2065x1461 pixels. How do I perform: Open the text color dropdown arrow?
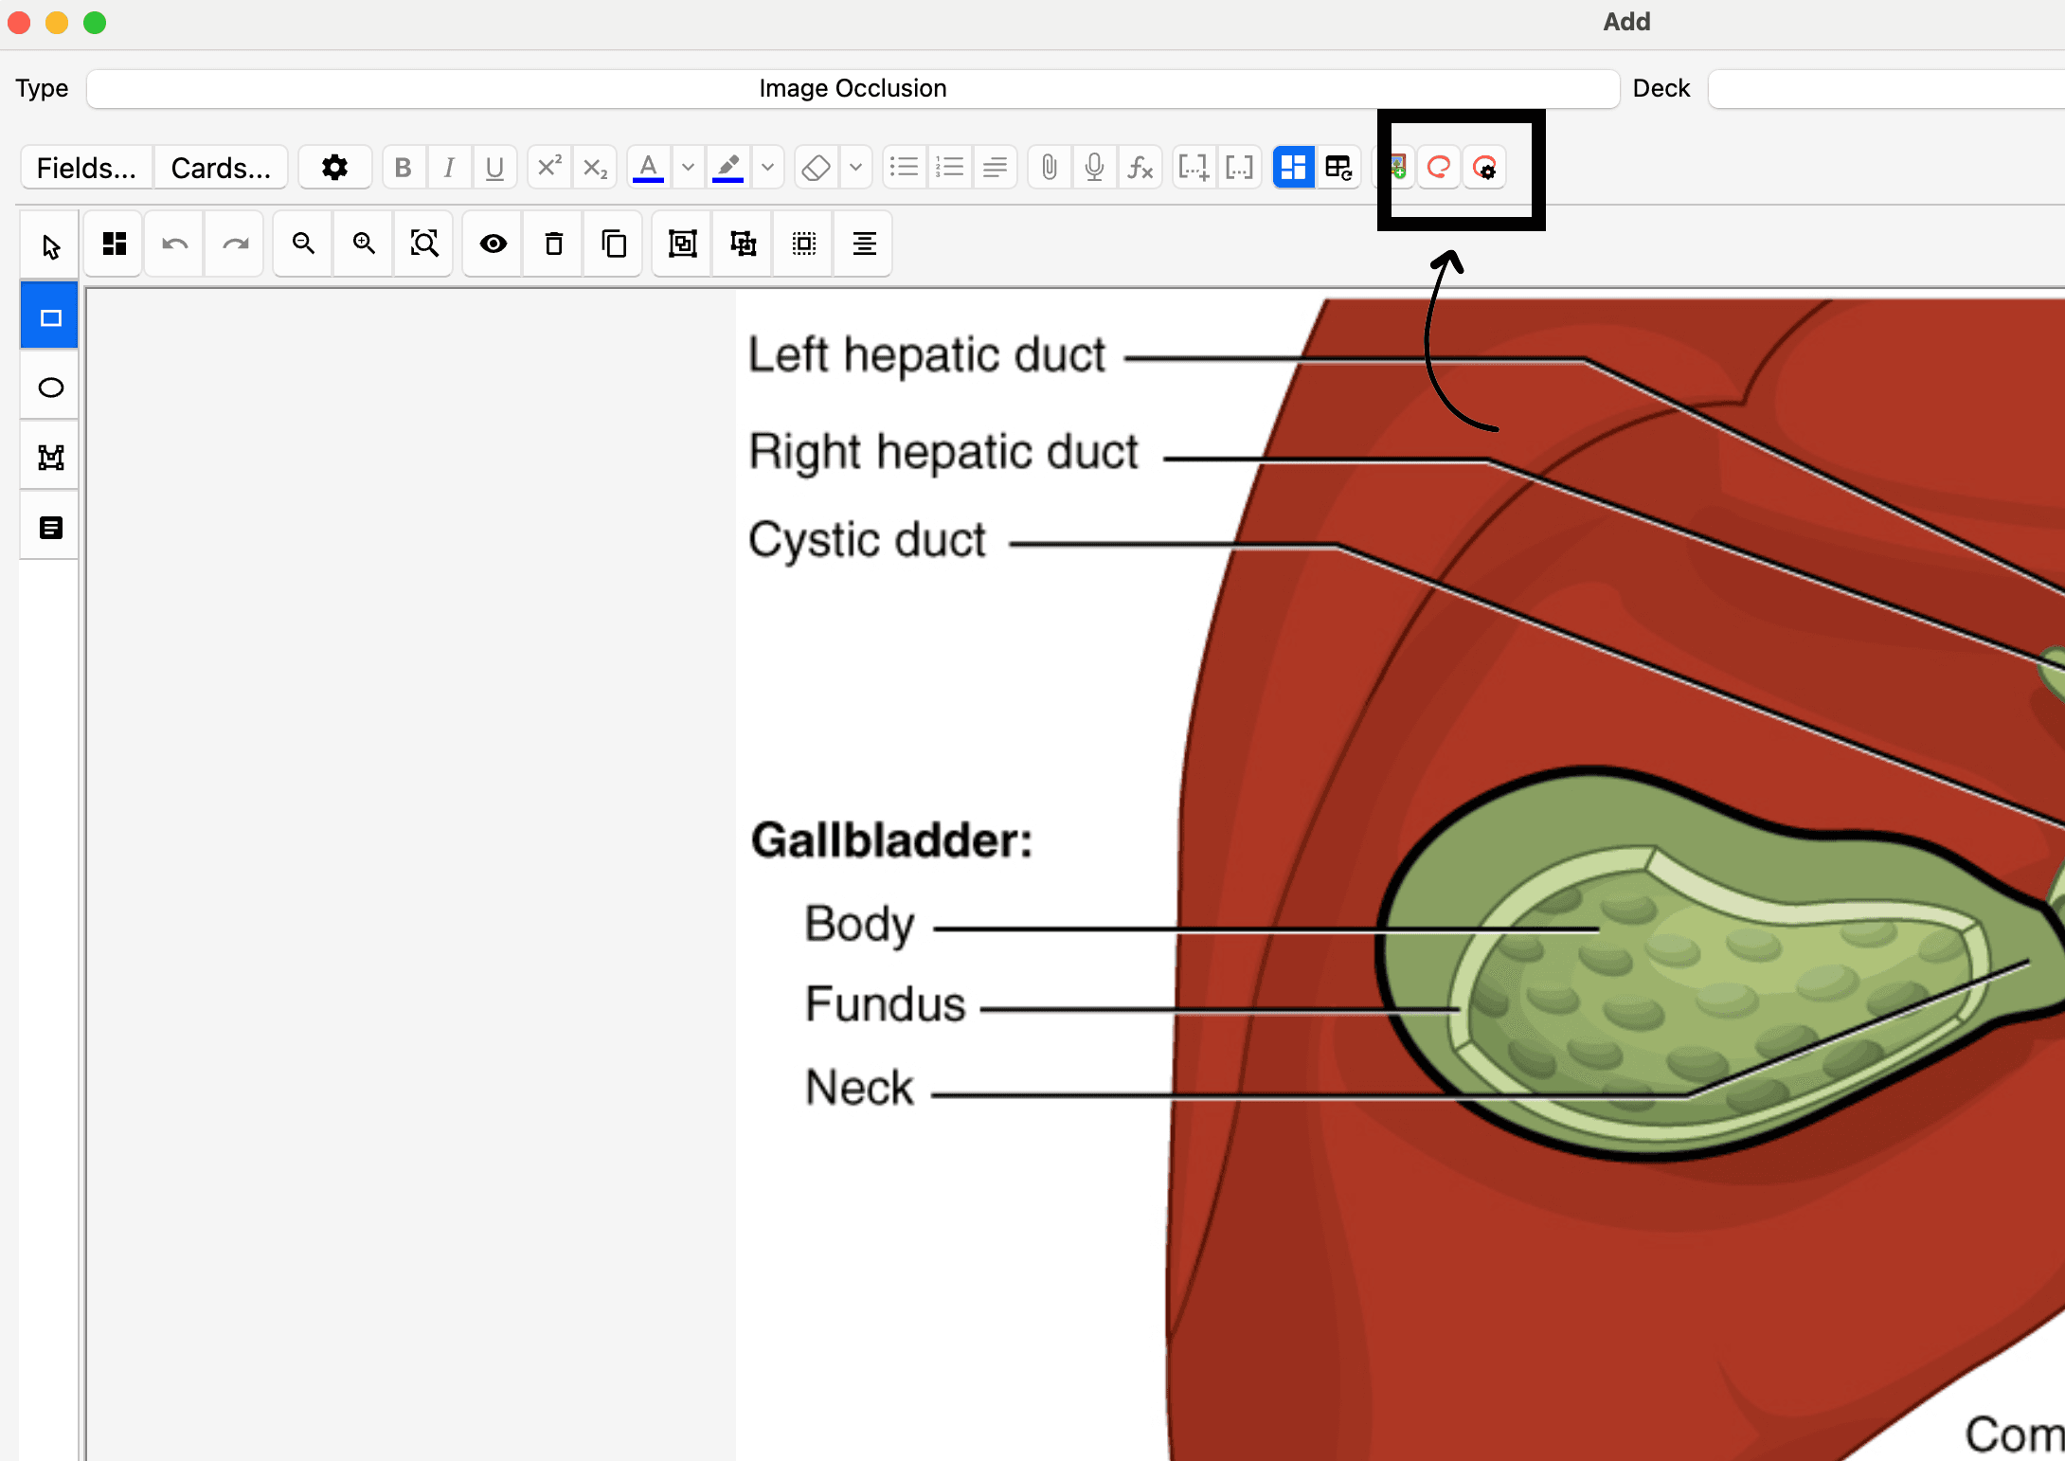688,168
